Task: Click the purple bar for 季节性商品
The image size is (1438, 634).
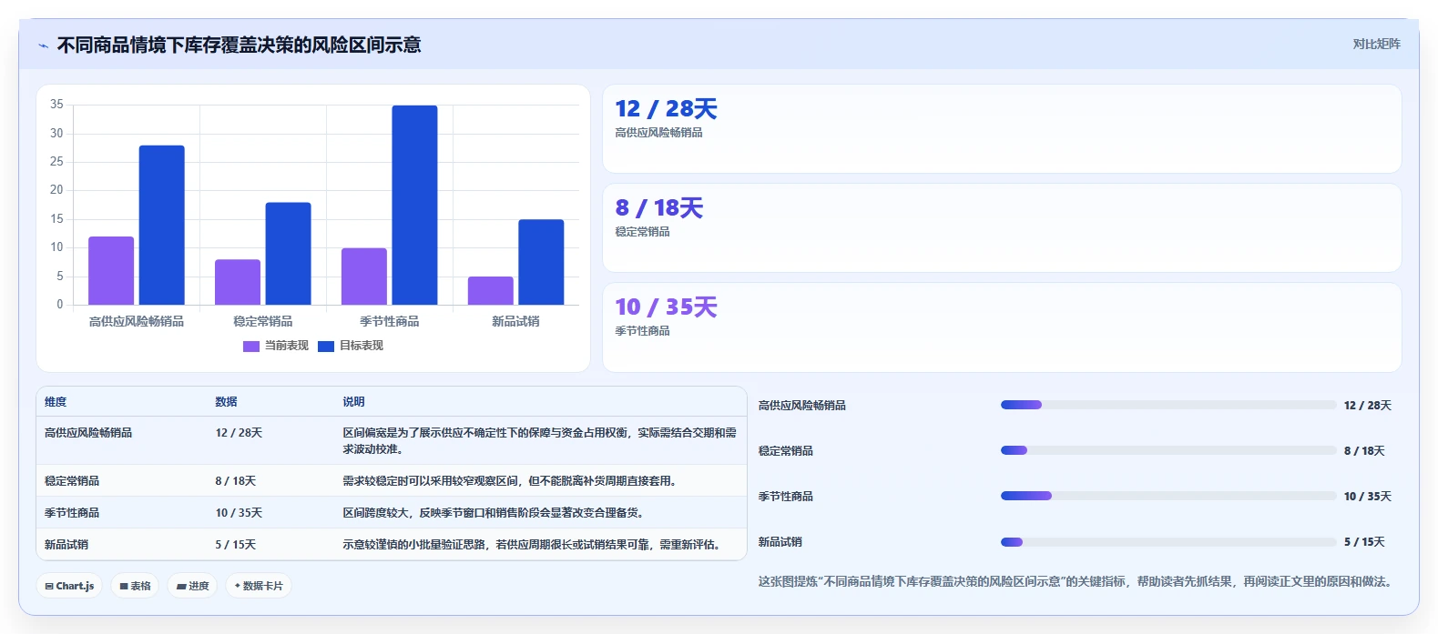Action: click(364, 277)
